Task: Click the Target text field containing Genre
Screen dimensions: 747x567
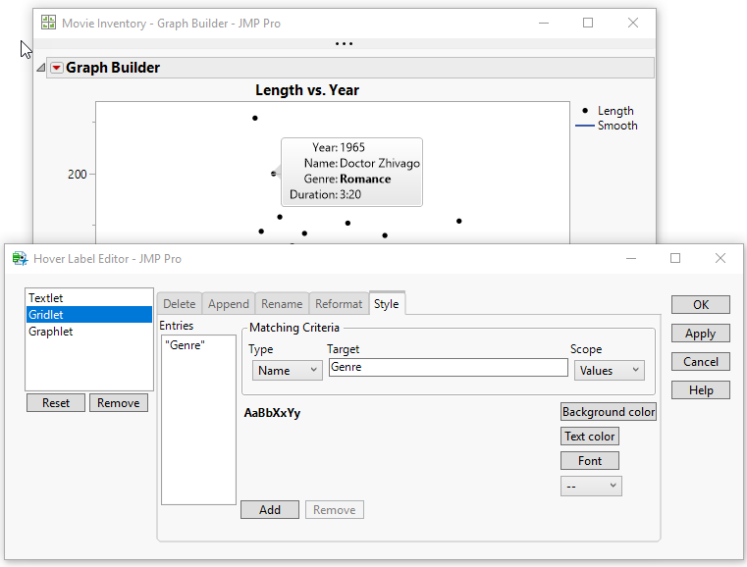Action: [448, 368]
